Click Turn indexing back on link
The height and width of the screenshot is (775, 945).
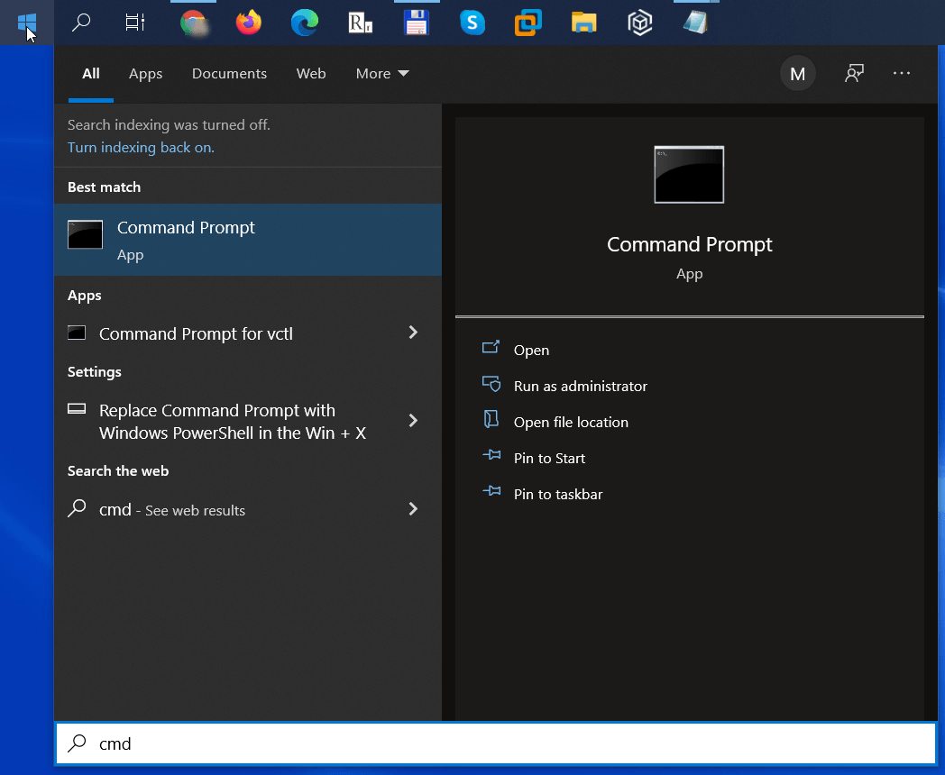(141, 148)
